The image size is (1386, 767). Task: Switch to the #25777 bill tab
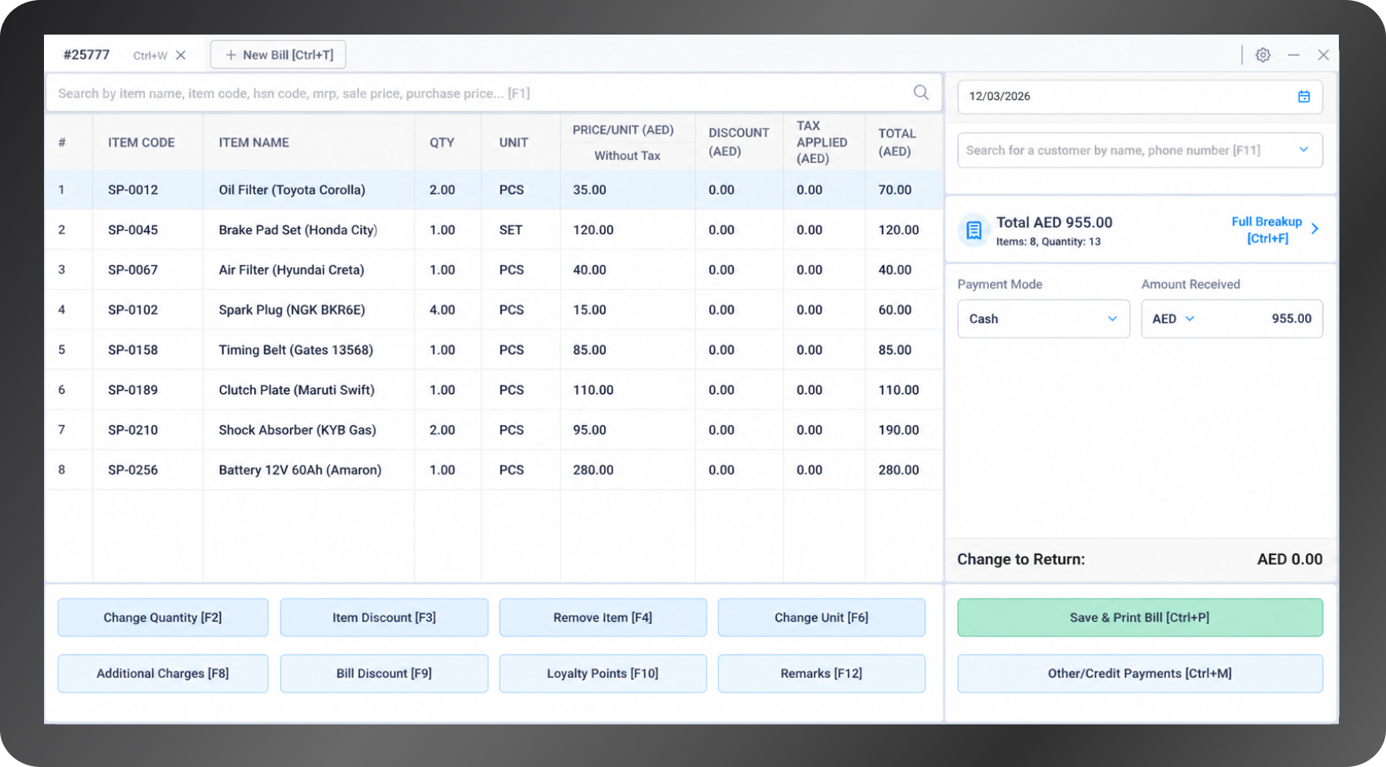coord(86,55)
